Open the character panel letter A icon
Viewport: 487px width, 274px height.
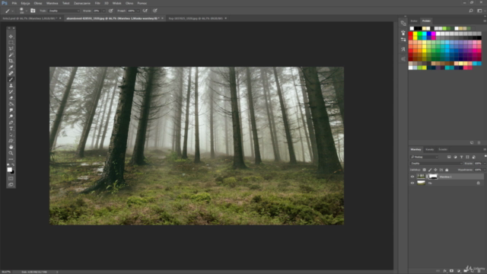click(x=403, y=49)
